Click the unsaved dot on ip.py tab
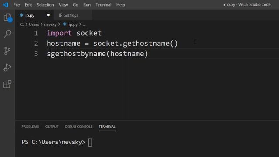 pos(48,15)
